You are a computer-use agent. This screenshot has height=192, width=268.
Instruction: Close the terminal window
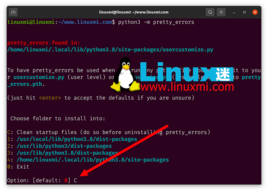pyautogui.click(x=255, y=12)
